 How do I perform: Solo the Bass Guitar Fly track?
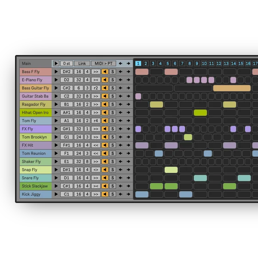[113, 88]
